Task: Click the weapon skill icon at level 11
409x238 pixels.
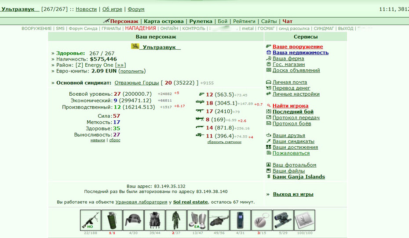Action: [200, 135]
